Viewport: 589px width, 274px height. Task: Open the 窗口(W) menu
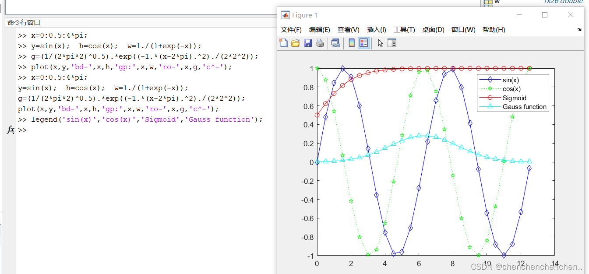[463, 30]
